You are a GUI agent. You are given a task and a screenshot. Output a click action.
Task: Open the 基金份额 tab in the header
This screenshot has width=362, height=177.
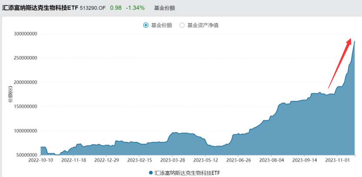tap(164, 8)
